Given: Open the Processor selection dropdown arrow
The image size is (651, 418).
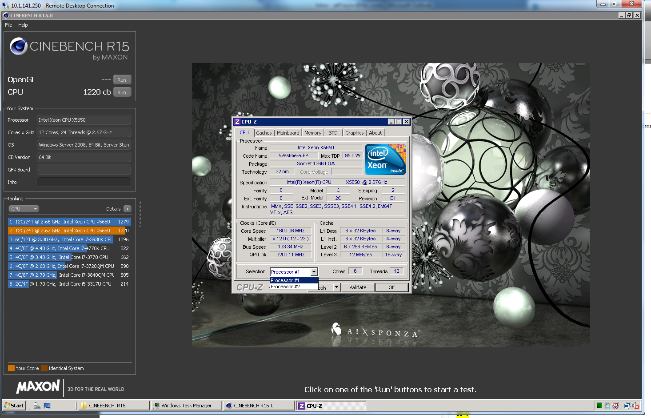Looking at the screenshot, I should click(314, 272).
